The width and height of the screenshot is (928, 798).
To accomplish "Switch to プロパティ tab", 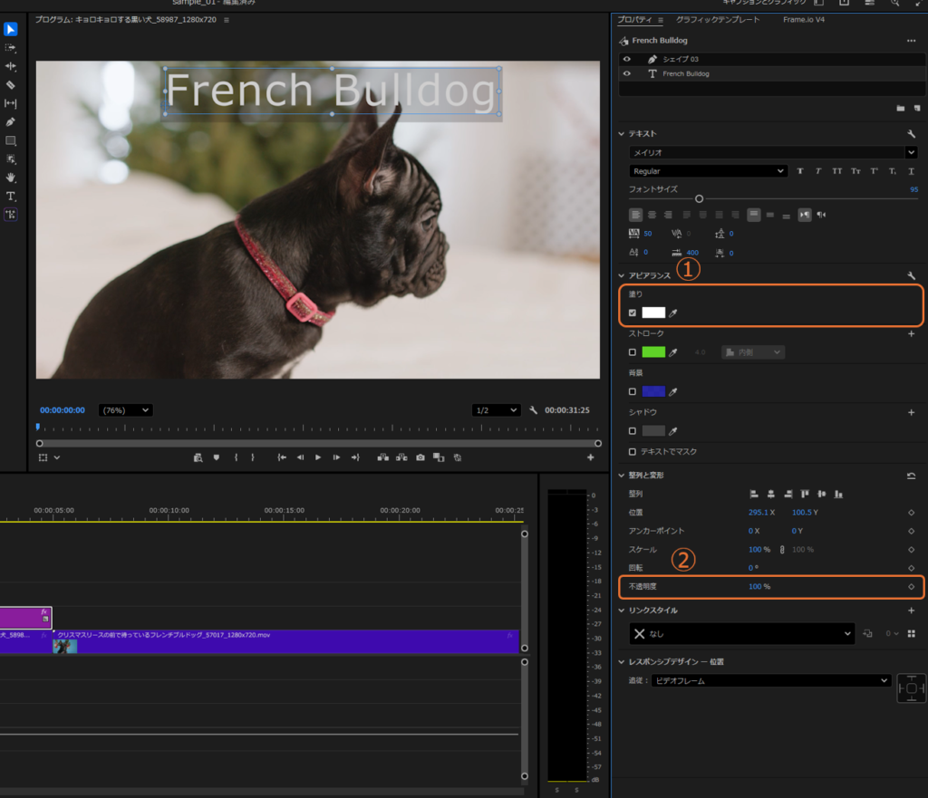I will (x=634, y=20).
